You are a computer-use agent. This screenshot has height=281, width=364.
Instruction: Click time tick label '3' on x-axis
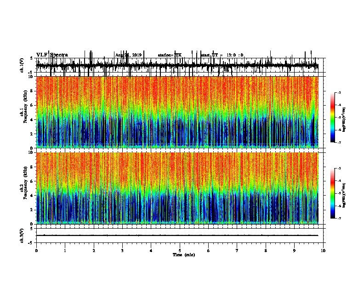coord(122,251)
